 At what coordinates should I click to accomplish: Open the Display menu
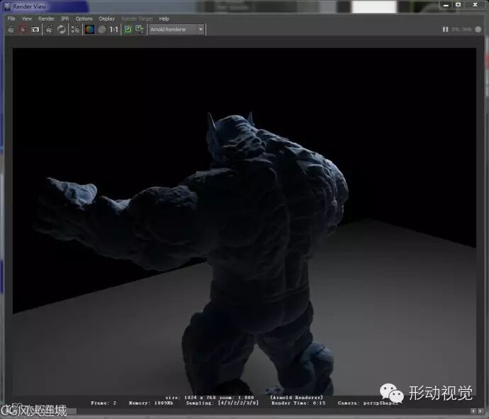[106, 18]
